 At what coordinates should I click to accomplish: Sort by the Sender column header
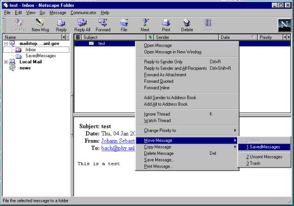point(186,37)
